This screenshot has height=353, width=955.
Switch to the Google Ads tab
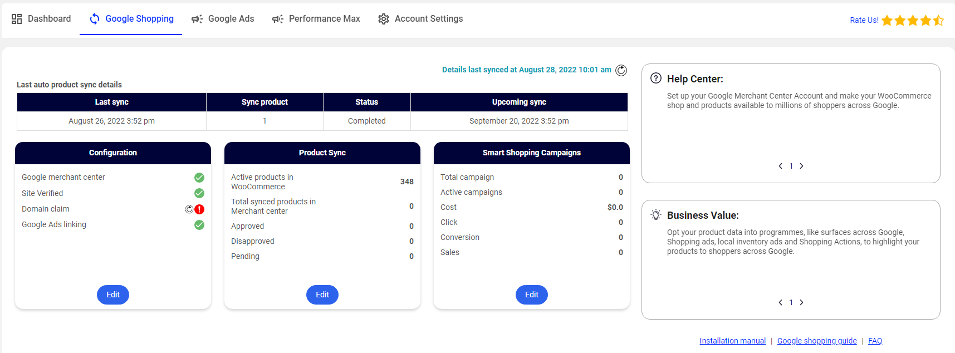[223, 19]
